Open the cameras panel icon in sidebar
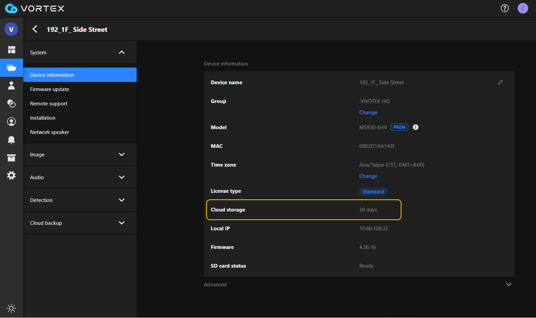This screenshot has height=318, width=536. point(11,68)
